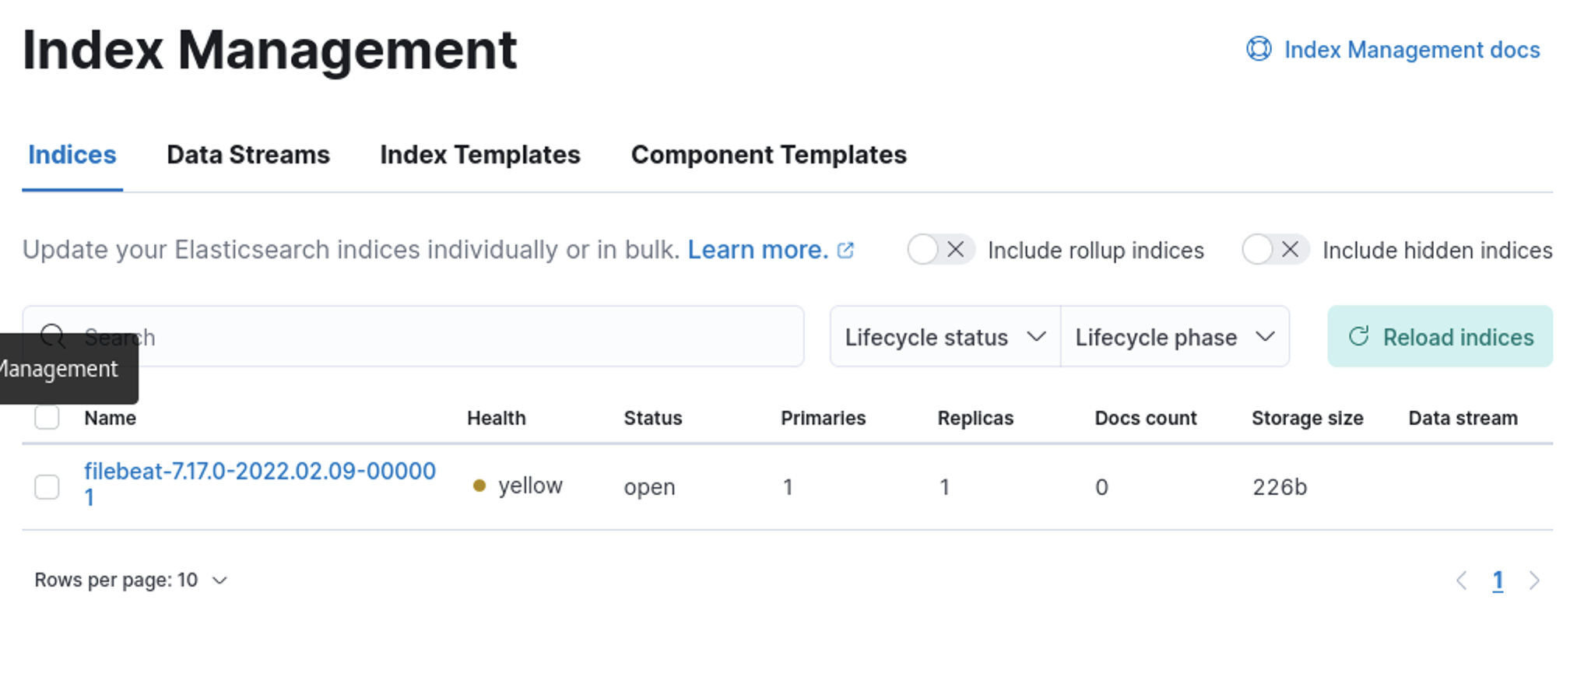Open the Component Templates tab
The image size is (1577, 691).
(768, 155)
